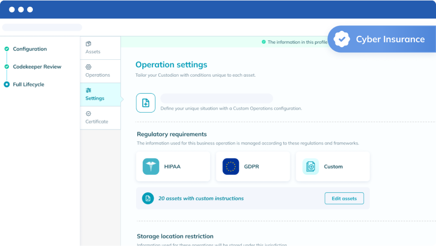Image resolution: width=436 pixels, height=246 pixels.
Task: Click the custom operations add-document icon
Action: click(x=146, y=103)
